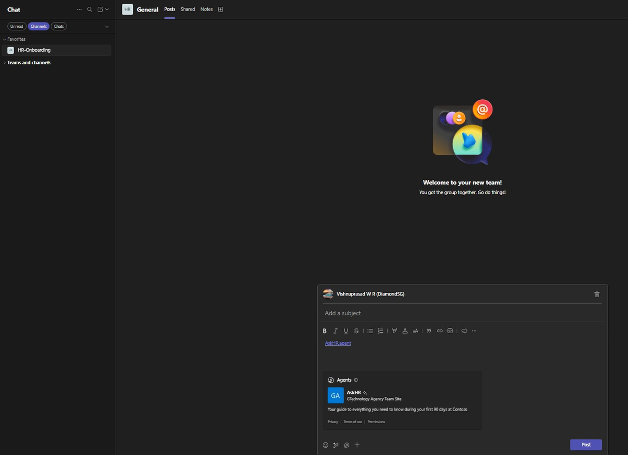This screenshot has width=628, height=455.
Task: Enable the Channels filter
Action: click(38, 26)
